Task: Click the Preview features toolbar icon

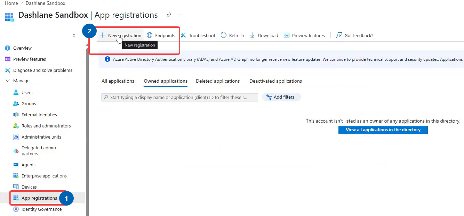Action: coord(287,35)
